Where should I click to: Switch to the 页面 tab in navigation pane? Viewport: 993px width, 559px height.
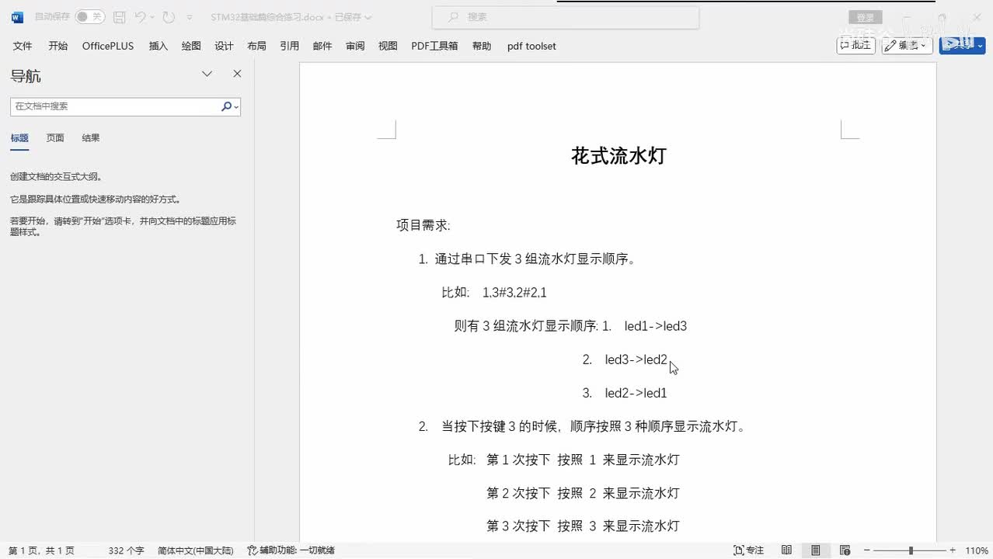coord(55,137)
